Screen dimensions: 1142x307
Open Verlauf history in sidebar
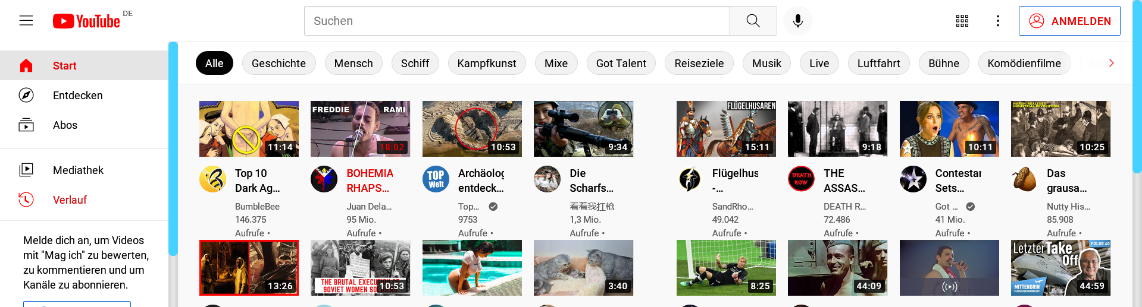84,200
